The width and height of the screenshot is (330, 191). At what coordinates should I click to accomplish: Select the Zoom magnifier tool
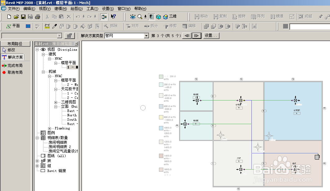(140, 17)
